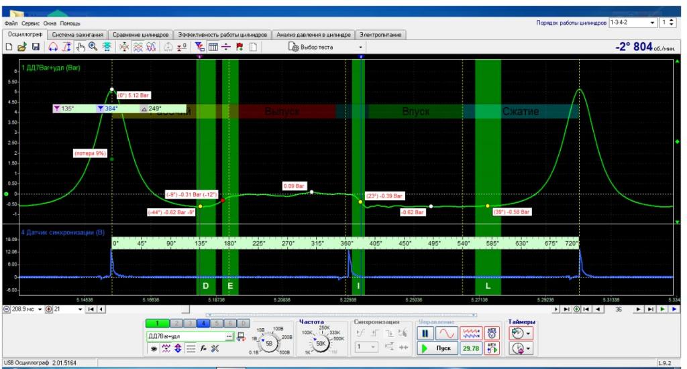Open cylinder firing order 1-3-4-2 dropdown

(632, 22)
